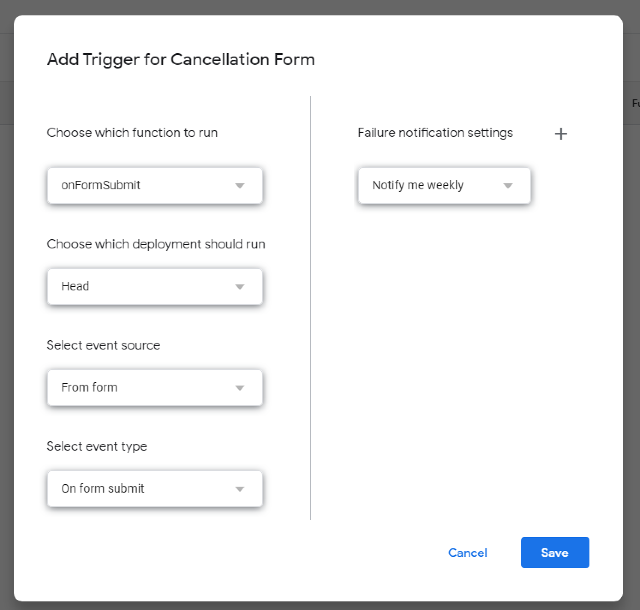Screen dimensions: 640x610
Task: Expand the On form submit event type selector
Action: click(155, 489)
